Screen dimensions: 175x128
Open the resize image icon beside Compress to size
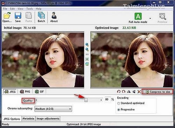[139, 92]
